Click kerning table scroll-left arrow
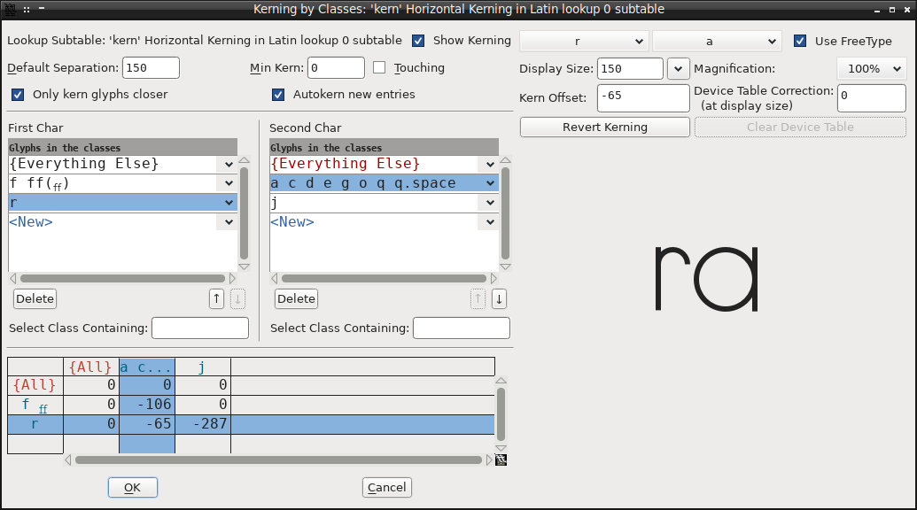Viewport: 917px width, 510px height. [68, 460]
